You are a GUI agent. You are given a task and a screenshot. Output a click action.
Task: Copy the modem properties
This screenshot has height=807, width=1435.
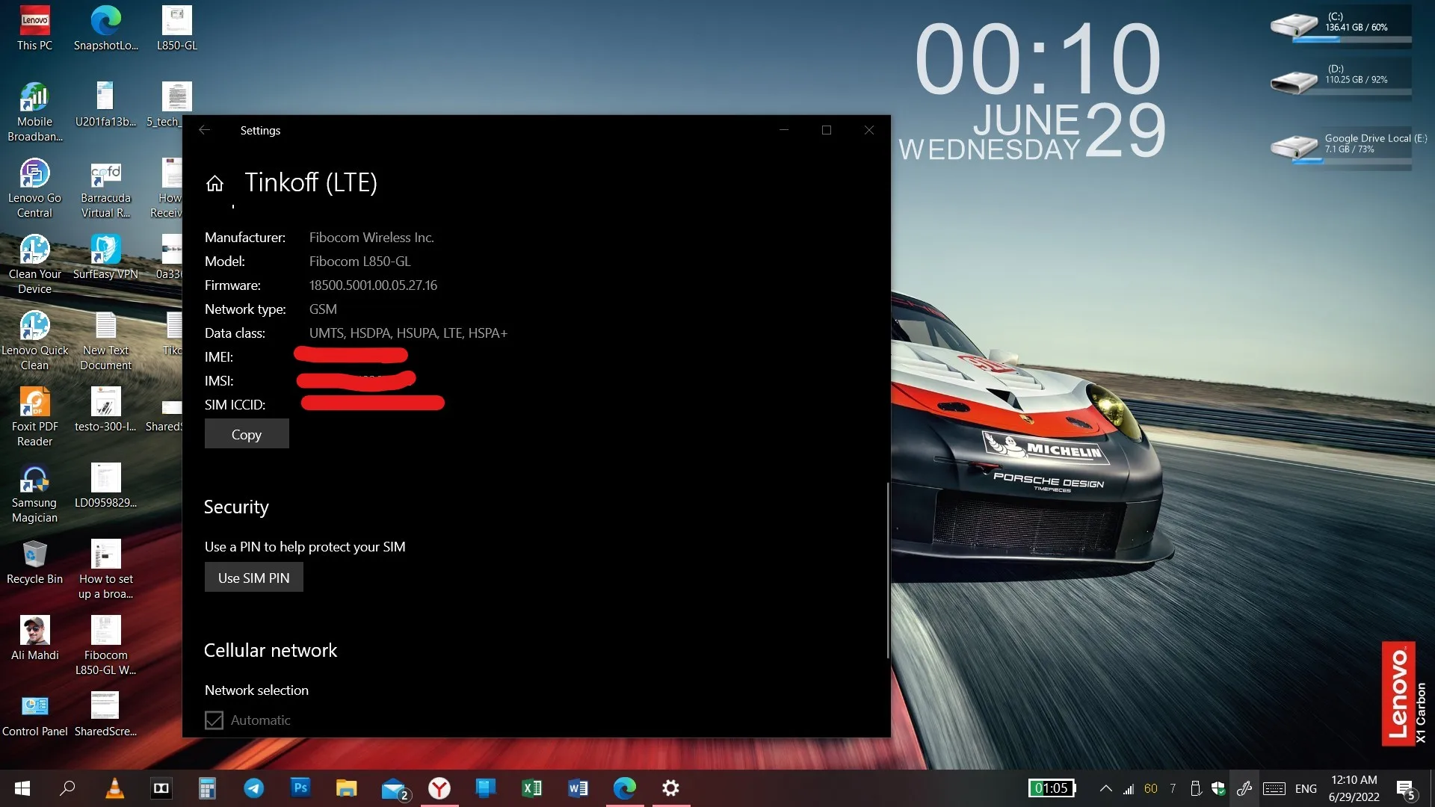click(x=247, y=434)
